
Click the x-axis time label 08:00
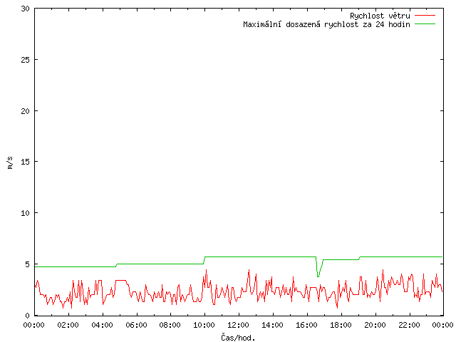[x=170, y=325]
